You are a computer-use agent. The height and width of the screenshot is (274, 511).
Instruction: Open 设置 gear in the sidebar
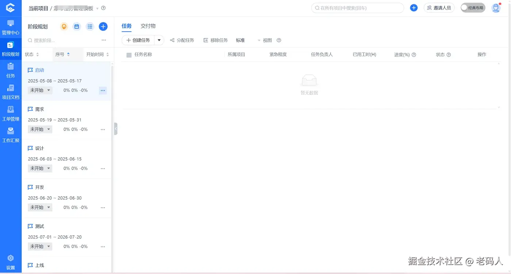[11, 262]
